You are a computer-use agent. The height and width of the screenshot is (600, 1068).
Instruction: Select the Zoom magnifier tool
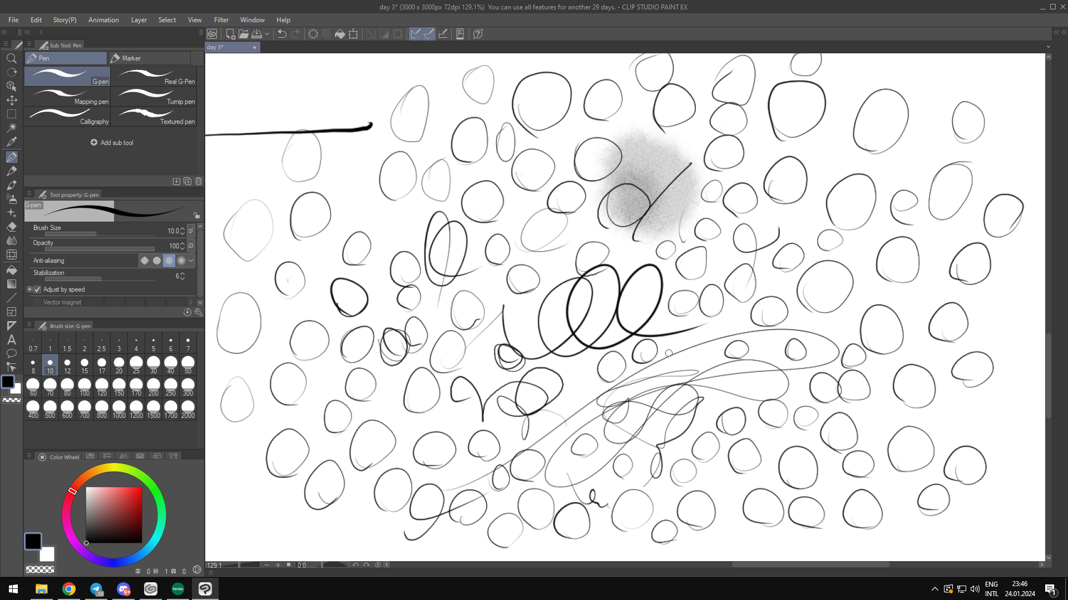(11, 58)
